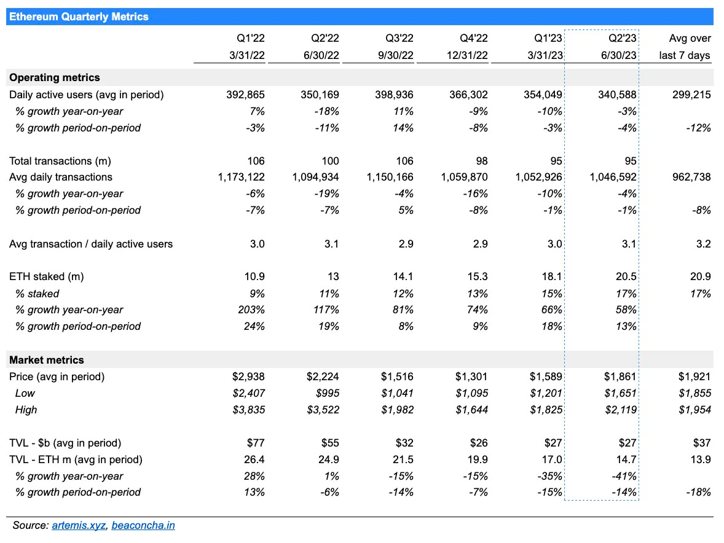The width and height of the screenshot is (724, 543).
Task: Click the TVL - $b (avg in period) label
Action: pos(65,443)
